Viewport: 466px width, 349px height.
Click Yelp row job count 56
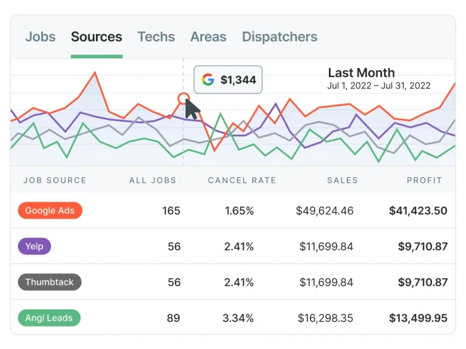tap(174, 247)
